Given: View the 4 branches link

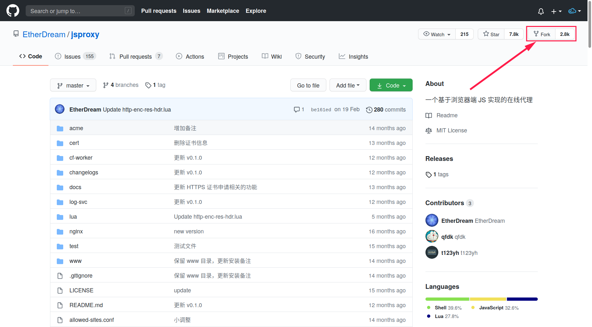Looking at the screenshot, I should 121,85.
